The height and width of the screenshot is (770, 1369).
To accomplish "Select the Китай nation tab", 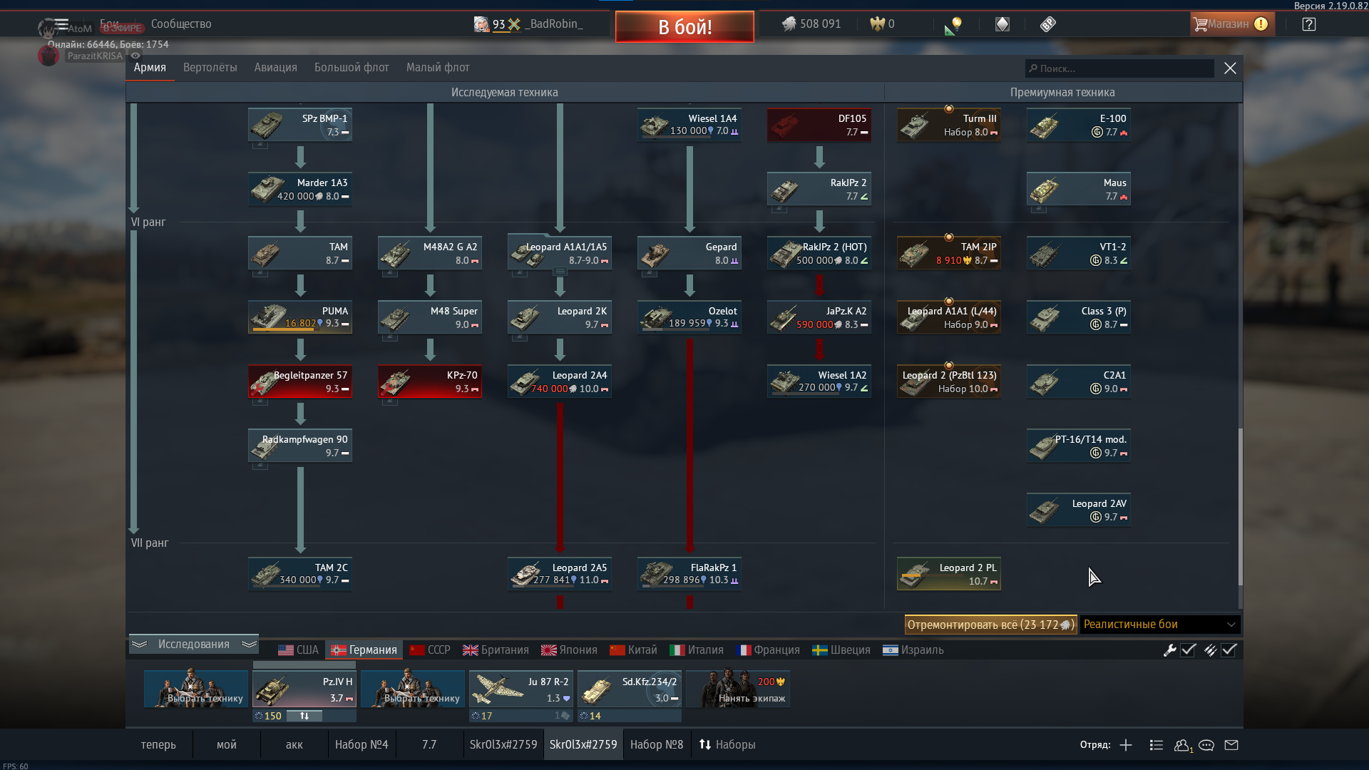I will [633, 650].
